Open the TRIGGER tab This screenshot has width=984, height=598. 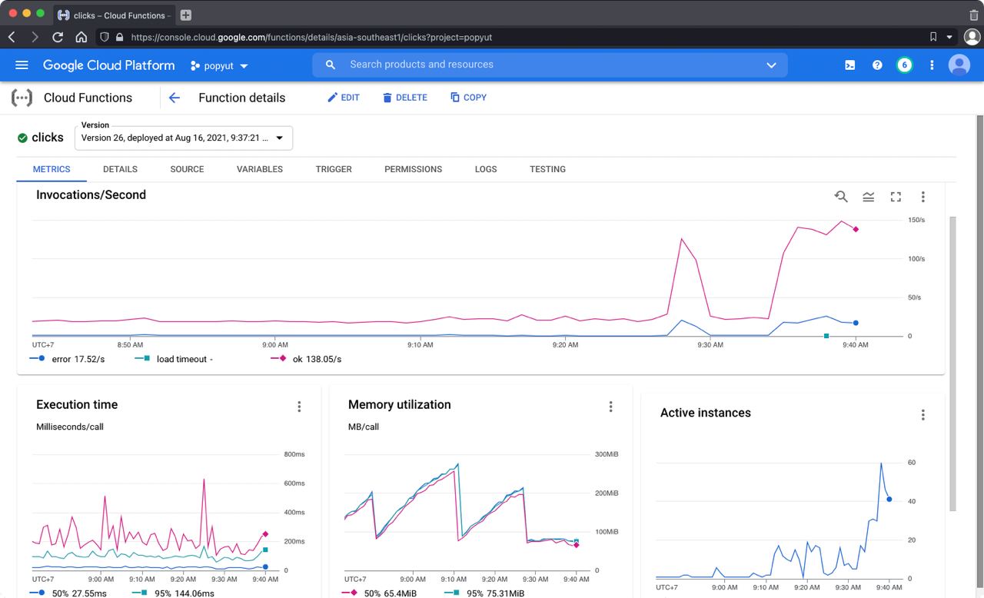click(333, 169)
